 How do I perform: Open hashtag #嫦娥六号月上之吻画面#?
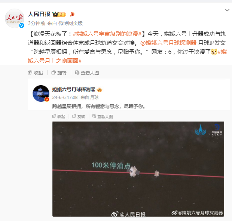[x=127, y=56]
